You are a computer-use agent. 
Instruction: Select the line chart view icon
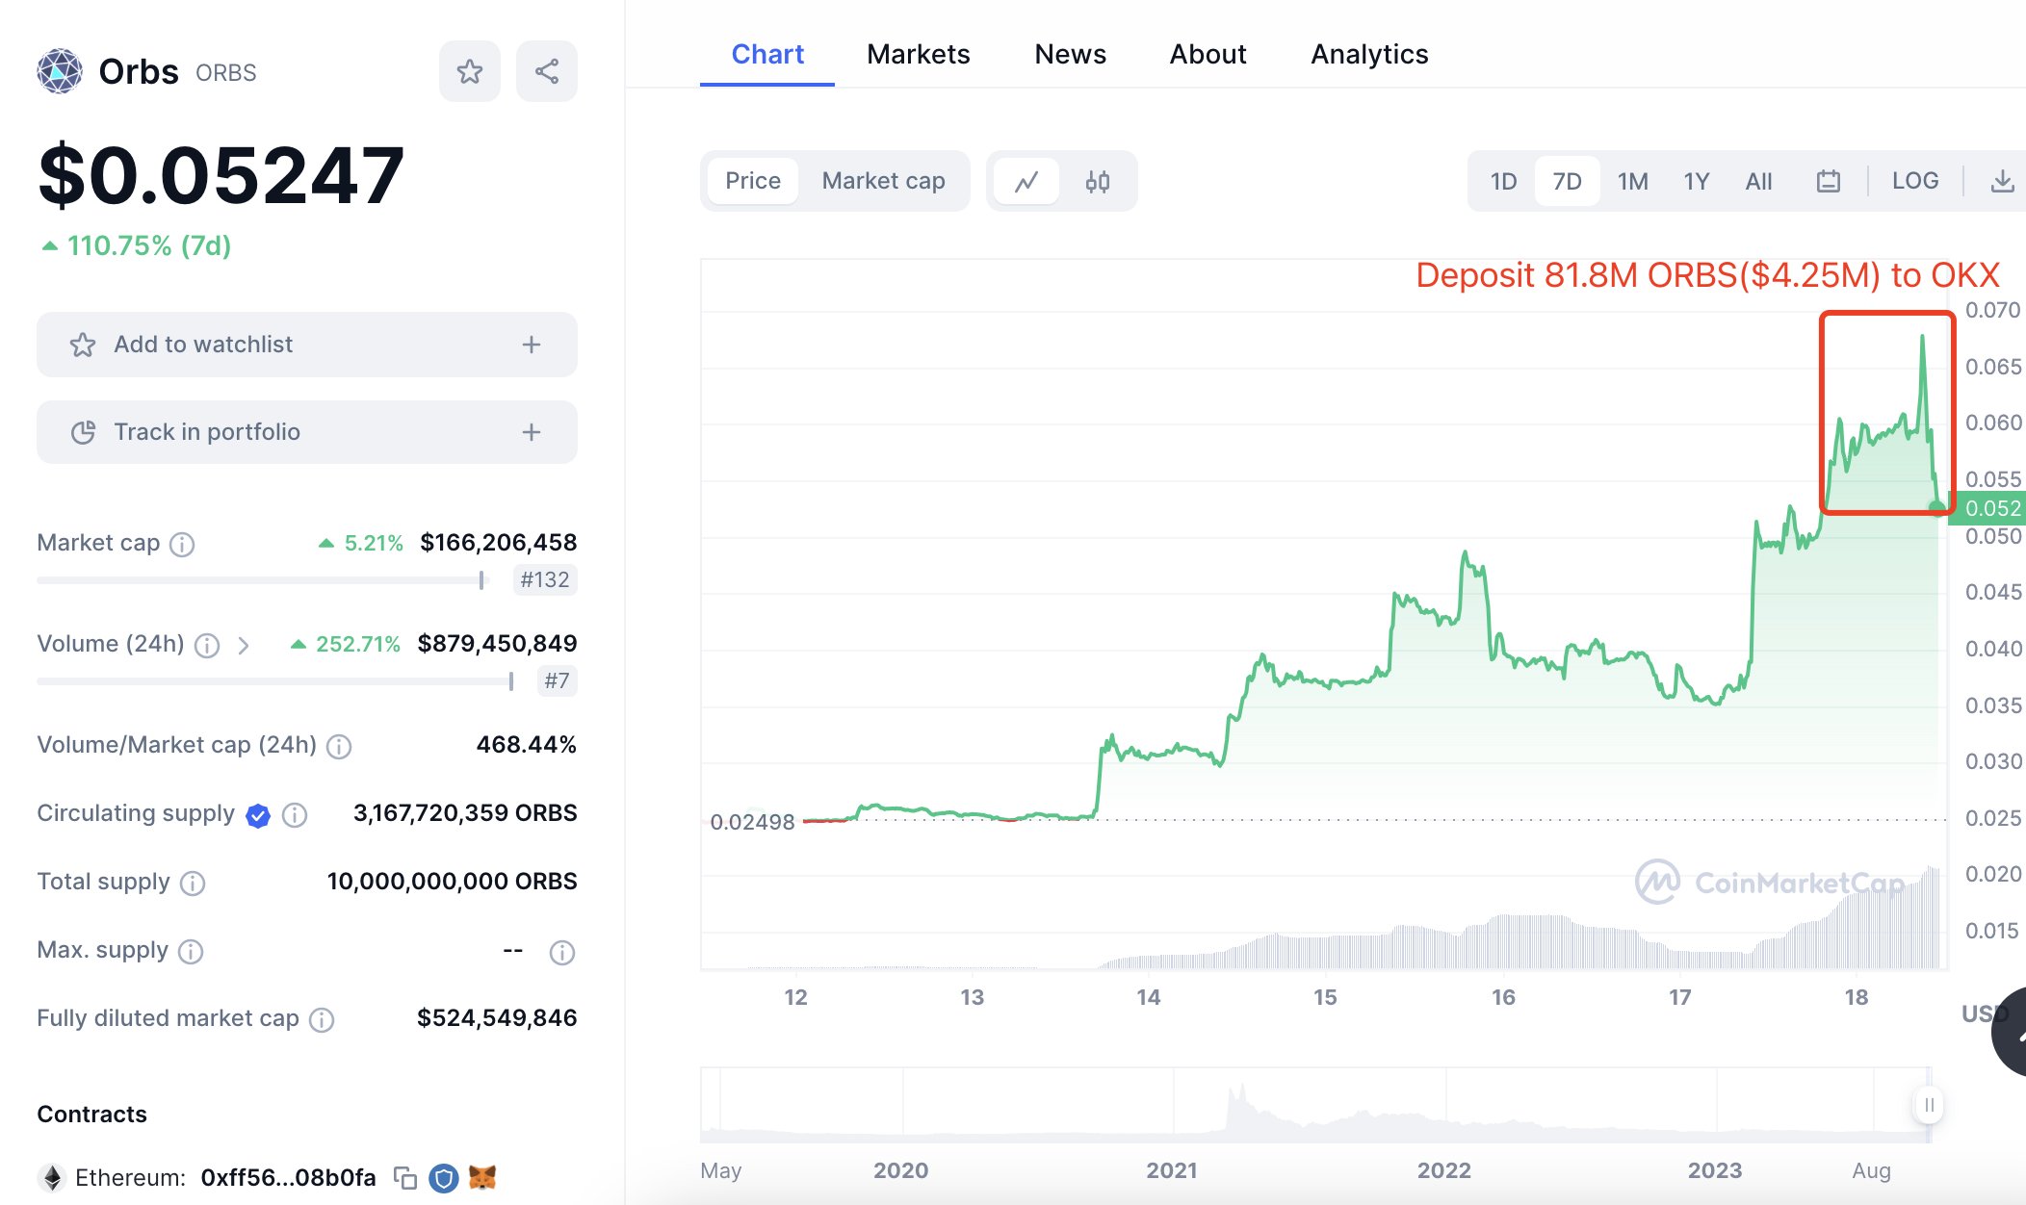point(1026,181)
